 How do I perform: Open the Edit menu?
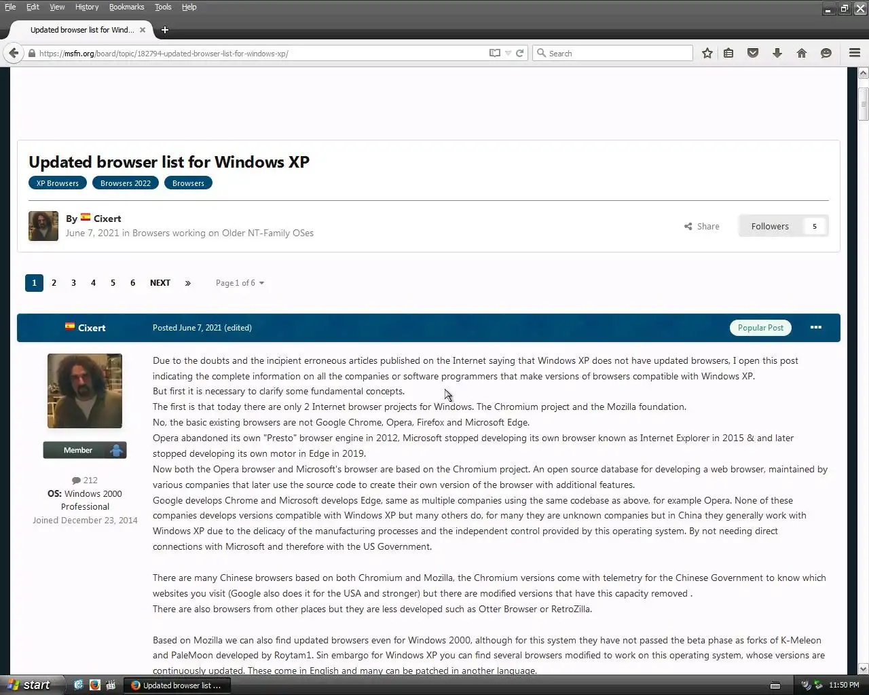[33, 7]
